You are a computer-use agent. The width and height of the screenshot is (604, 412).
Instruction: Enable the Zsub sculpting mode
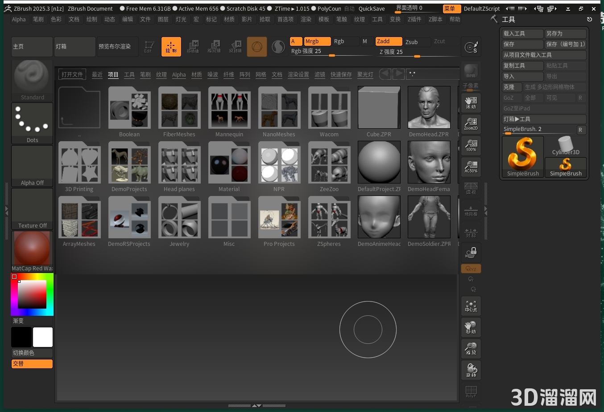tap(413, 42)
